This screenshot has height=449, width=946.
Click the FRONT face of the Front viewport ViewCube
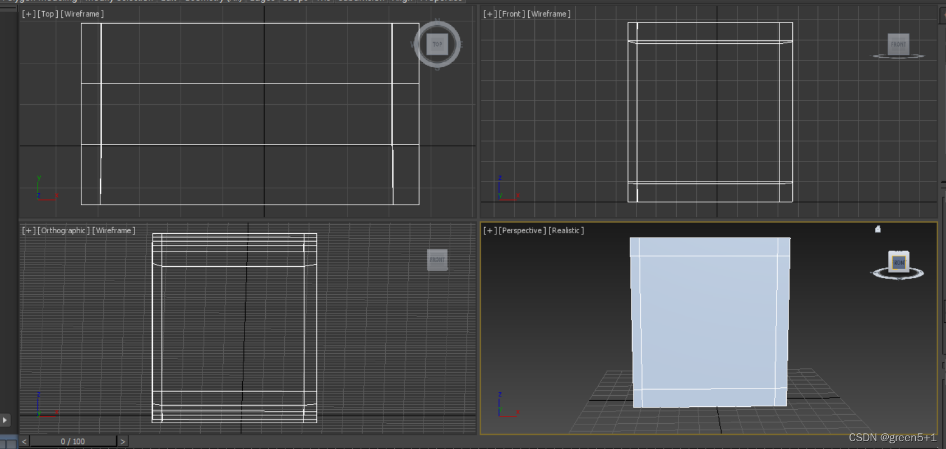point(898,44)
